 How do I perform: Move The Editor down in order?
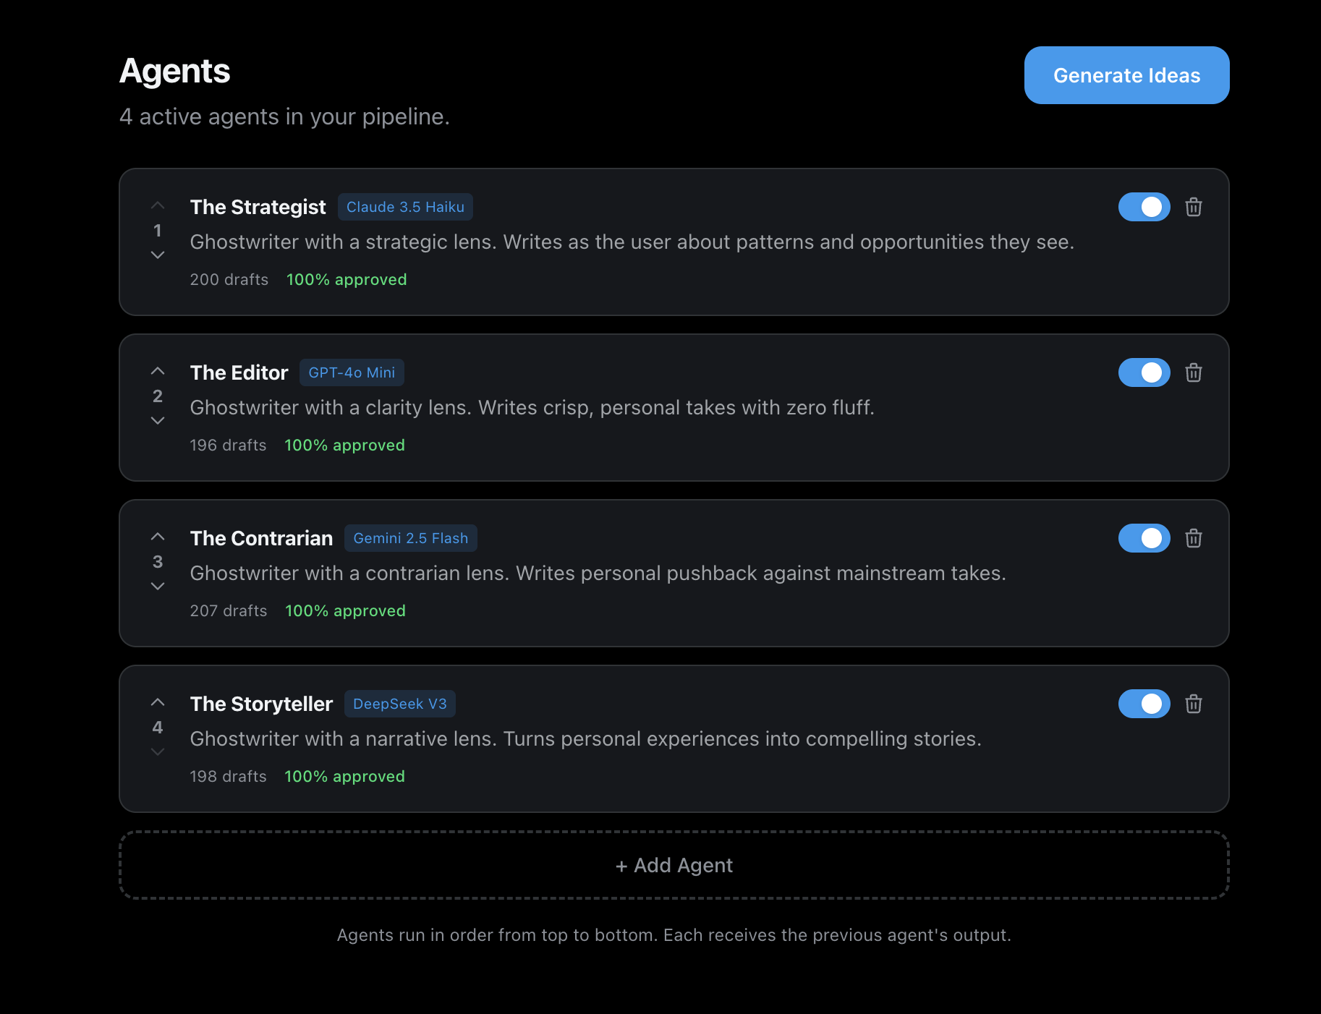coord(158,421)
